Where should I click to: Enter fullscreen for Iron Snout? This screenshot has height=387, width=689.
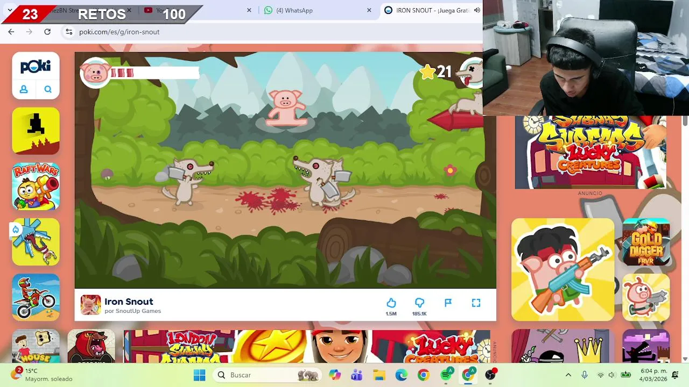click(476, 303)
